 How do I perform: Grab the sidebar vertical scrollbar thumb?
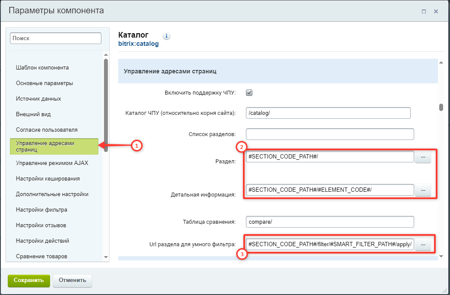point(106,105)
